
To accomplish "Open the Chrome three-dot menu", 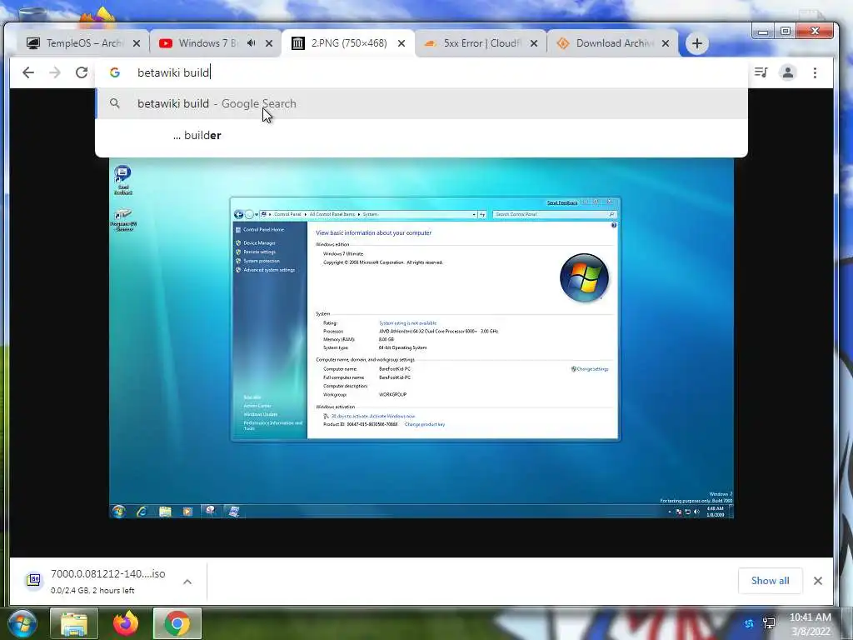I will 815,72.
